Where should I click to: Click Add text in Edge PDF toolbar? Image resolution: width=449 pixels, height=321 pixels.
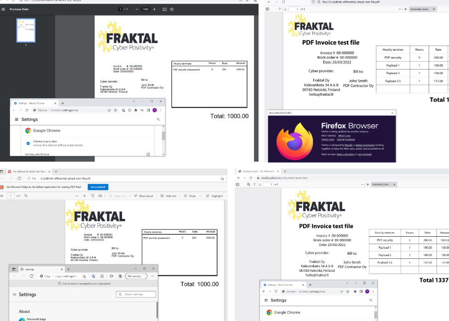(168, 196)
